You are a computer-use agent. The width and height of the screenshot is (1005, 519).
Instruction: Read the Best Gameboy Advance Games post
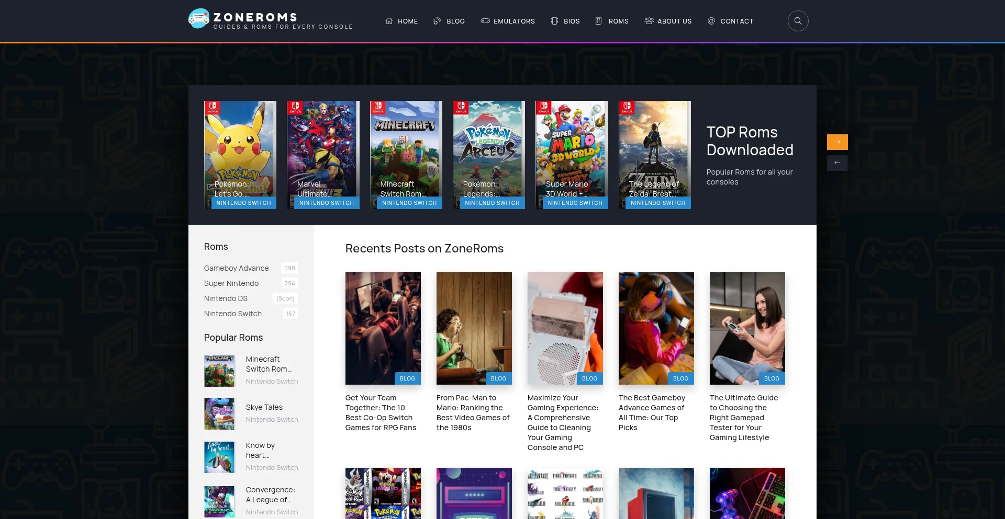pos(652,412)
